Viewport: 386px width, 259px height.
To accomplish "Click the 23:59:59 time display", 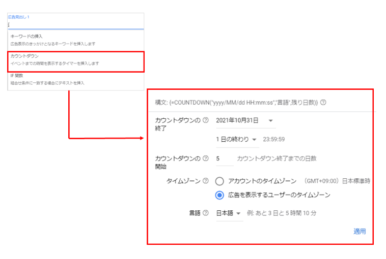I will 273,139.
